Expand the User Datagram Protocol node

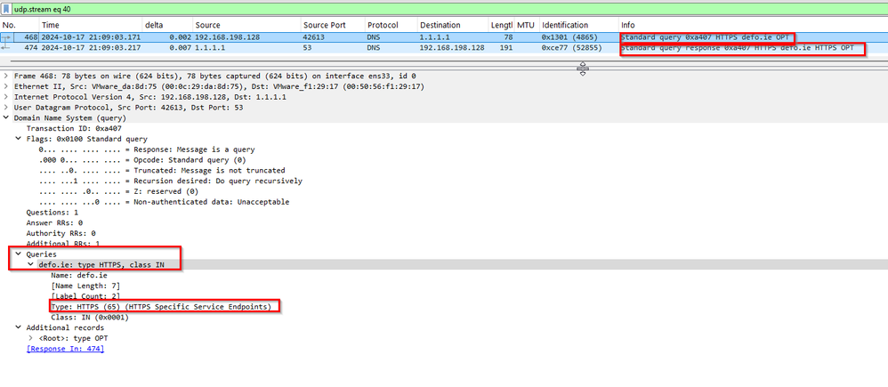(5, 108)
